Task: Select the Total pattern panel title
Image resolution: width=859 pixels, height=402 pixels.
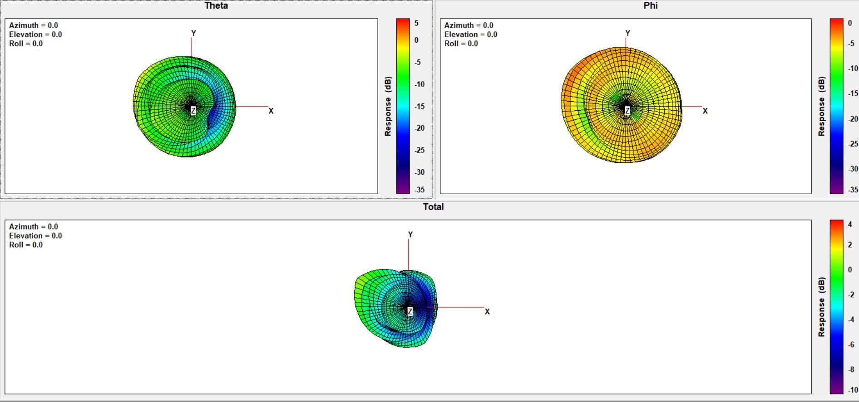Action: click(433, 207)
